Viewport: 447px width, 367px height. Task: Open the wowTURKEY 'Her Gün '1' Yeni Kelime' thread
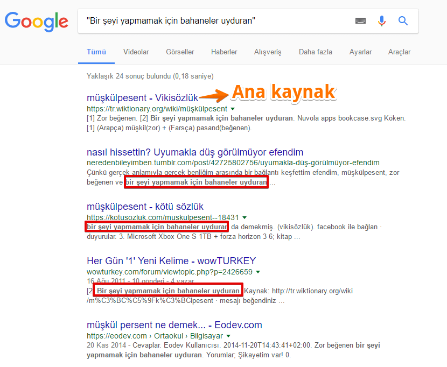[x=172, y=260]
